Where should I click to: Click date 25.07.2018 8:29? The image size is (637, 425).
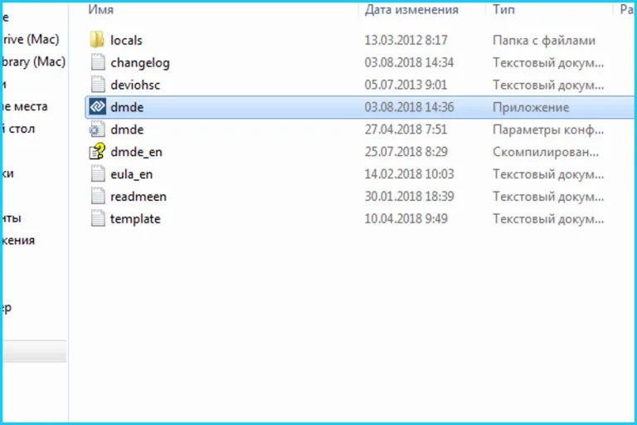[406, 152]
